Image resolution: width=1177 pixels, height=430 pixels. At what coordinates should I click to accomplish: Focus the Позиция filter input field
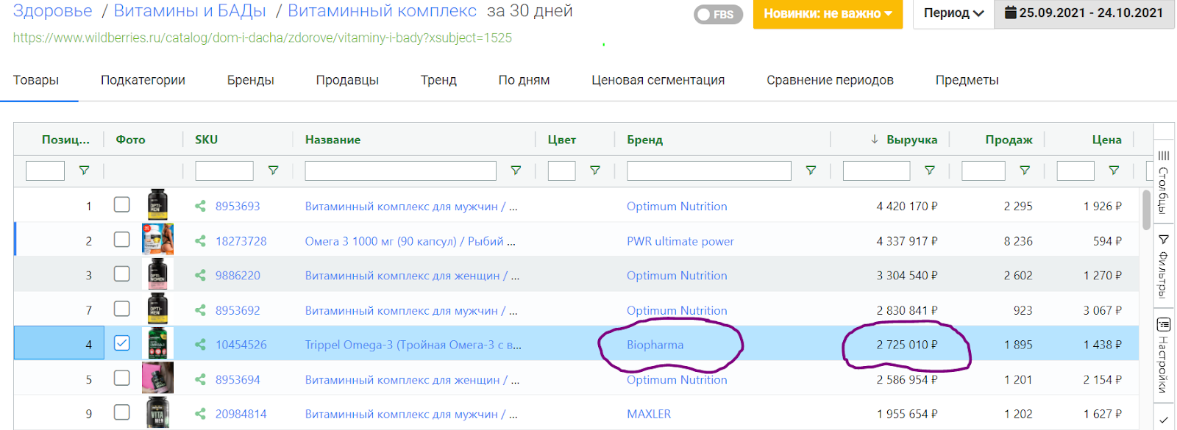(x=45, y=171)
